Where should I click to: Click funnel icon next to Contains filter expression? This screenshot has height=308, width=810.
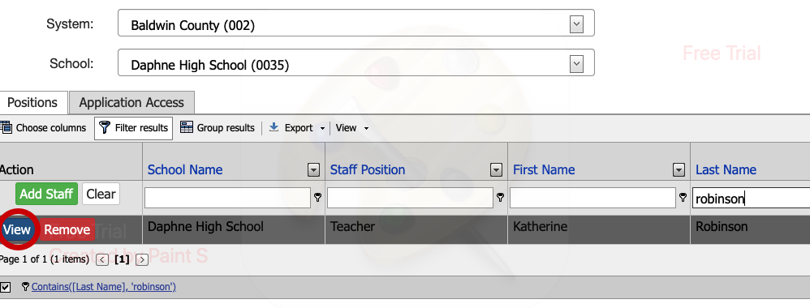tap(25, 286)
